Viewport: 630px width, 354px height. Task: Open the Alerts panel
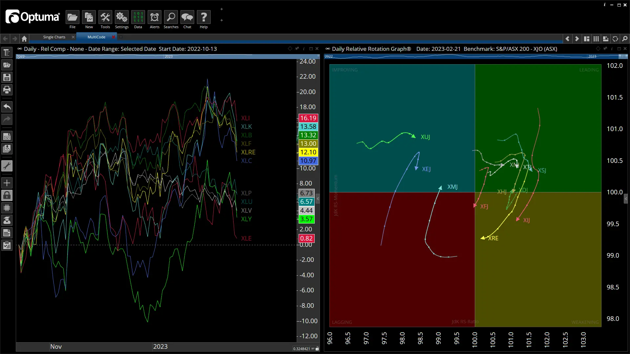click(x=155, y=17)
